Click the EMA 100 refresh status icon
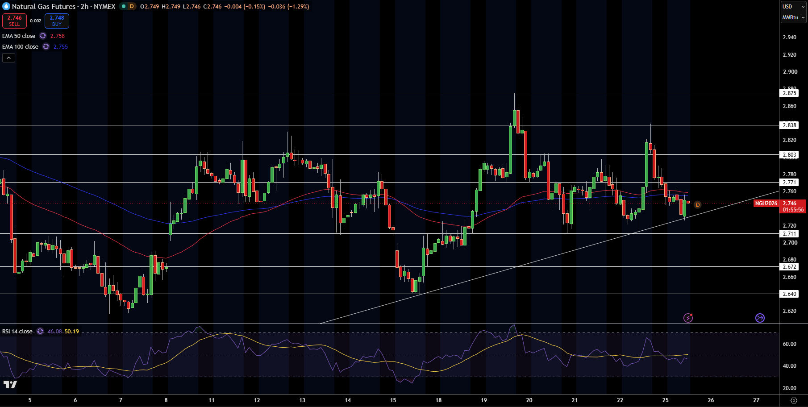 click(x=46, y=47)
